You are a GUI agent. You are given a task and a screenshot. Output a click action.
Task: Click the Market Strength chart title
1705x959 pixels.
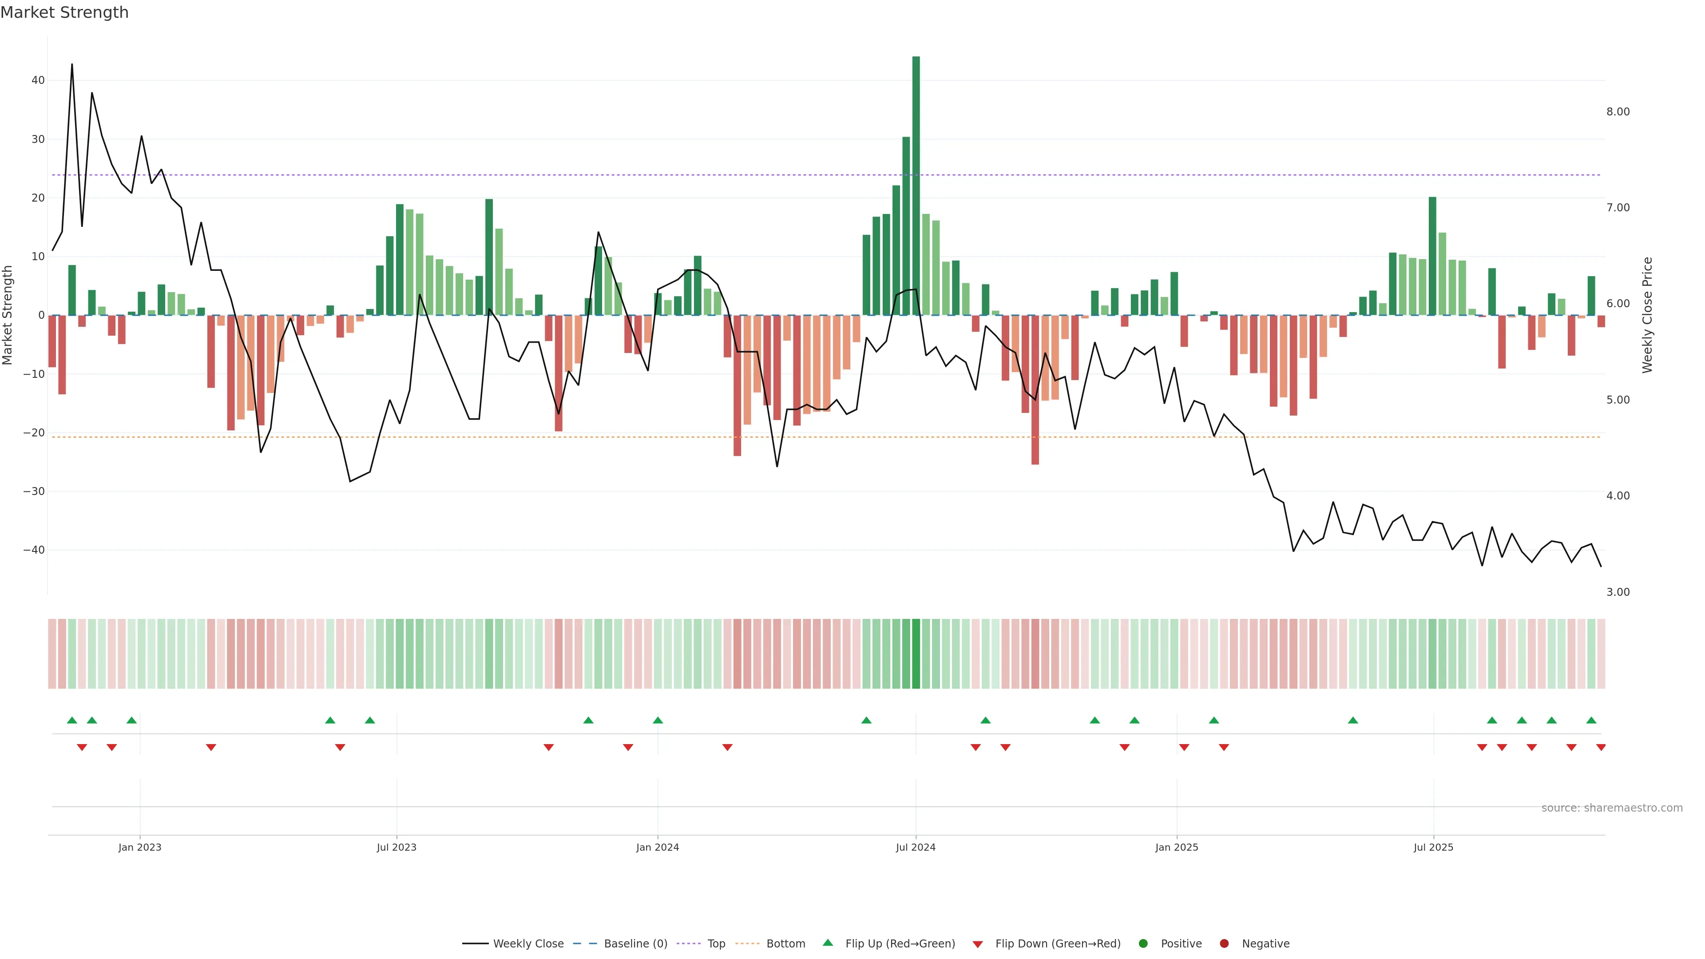click(x=65, y=12)
